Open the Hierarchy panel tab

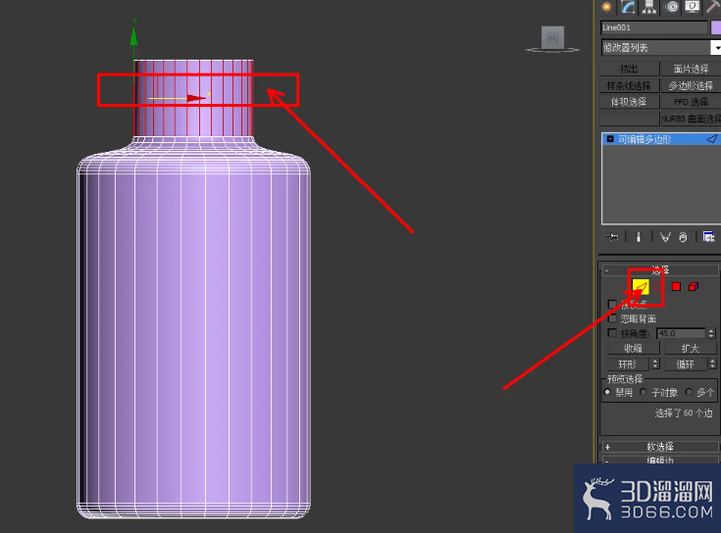tap(649, 7)
